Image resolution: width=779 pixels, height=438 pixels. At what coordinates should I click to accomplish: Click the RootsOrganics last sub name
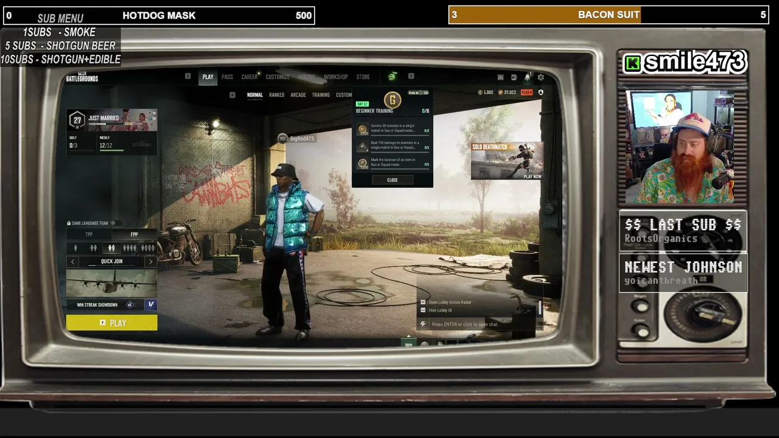click(x=661, y=239)
